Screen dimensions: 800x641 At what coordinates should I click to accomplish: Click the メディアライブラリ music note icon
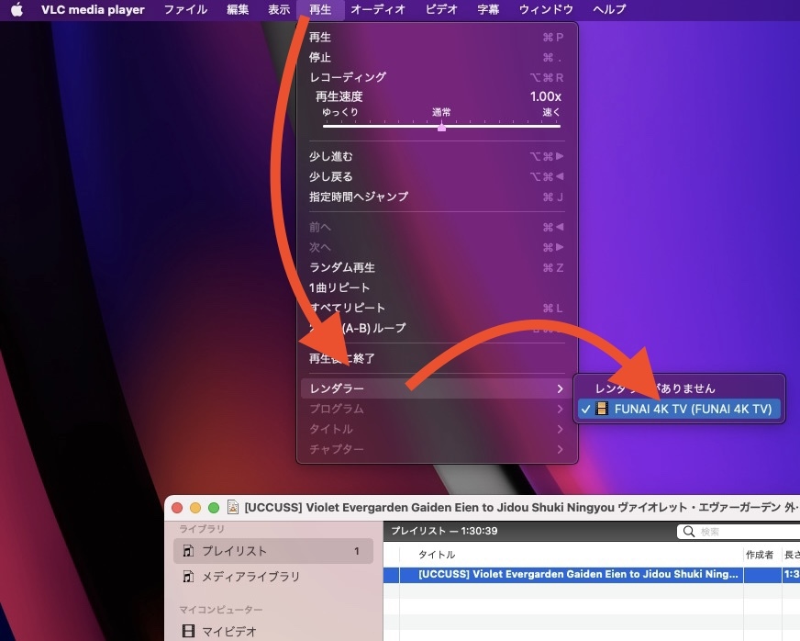coord(188,577)
